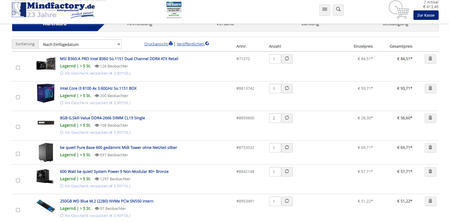This screenshot has width=449, height=222.
Task: Check the WD Blue SN550 row checkbox
Action: click(x=18, y=210)
